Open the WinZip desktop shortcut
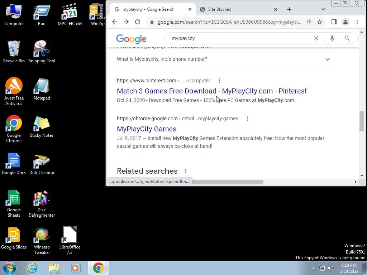This screenshot has height=275, width=367. [x=97, y=15]
